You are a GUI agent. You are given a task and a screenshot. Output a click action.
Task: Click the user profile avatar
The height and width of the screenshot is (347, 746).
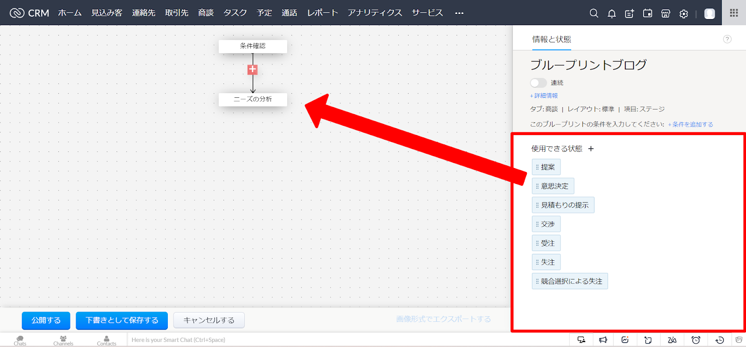[710, 14]
